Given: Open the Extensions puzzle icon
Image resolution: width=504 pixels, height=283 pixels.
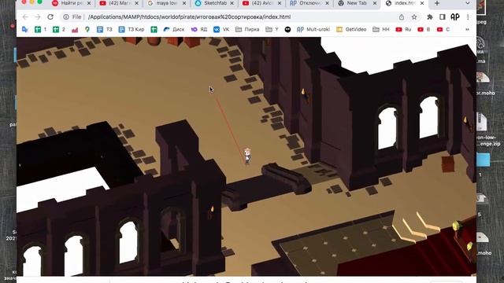Looking at the screenshot, I should pos(430,17).
